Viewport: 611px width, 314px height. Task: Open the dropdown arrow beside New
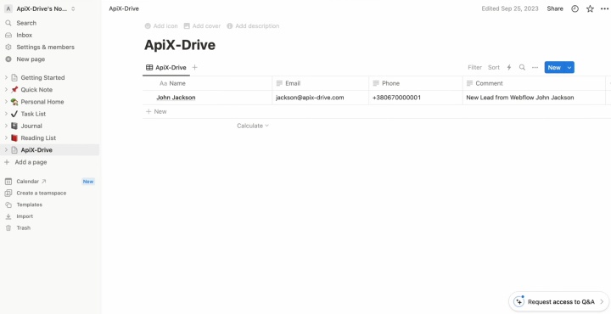[569, 67]
